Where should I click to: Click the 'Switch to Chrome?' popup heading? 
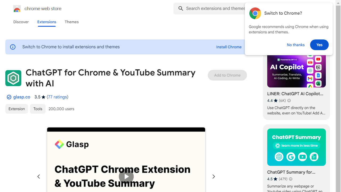(283, 13)
